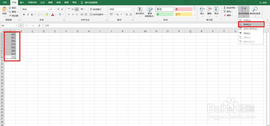Toggle center text horizontally

point(73,15)
